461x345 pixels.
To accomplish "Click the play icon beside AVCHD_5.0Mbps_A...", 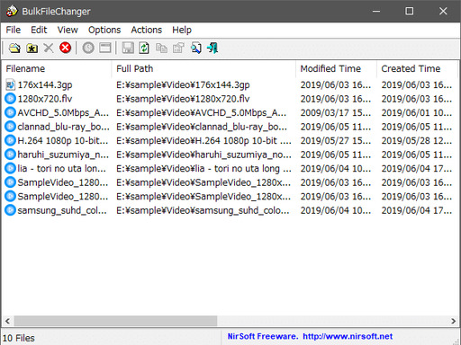I will click(x=10, y=112).
